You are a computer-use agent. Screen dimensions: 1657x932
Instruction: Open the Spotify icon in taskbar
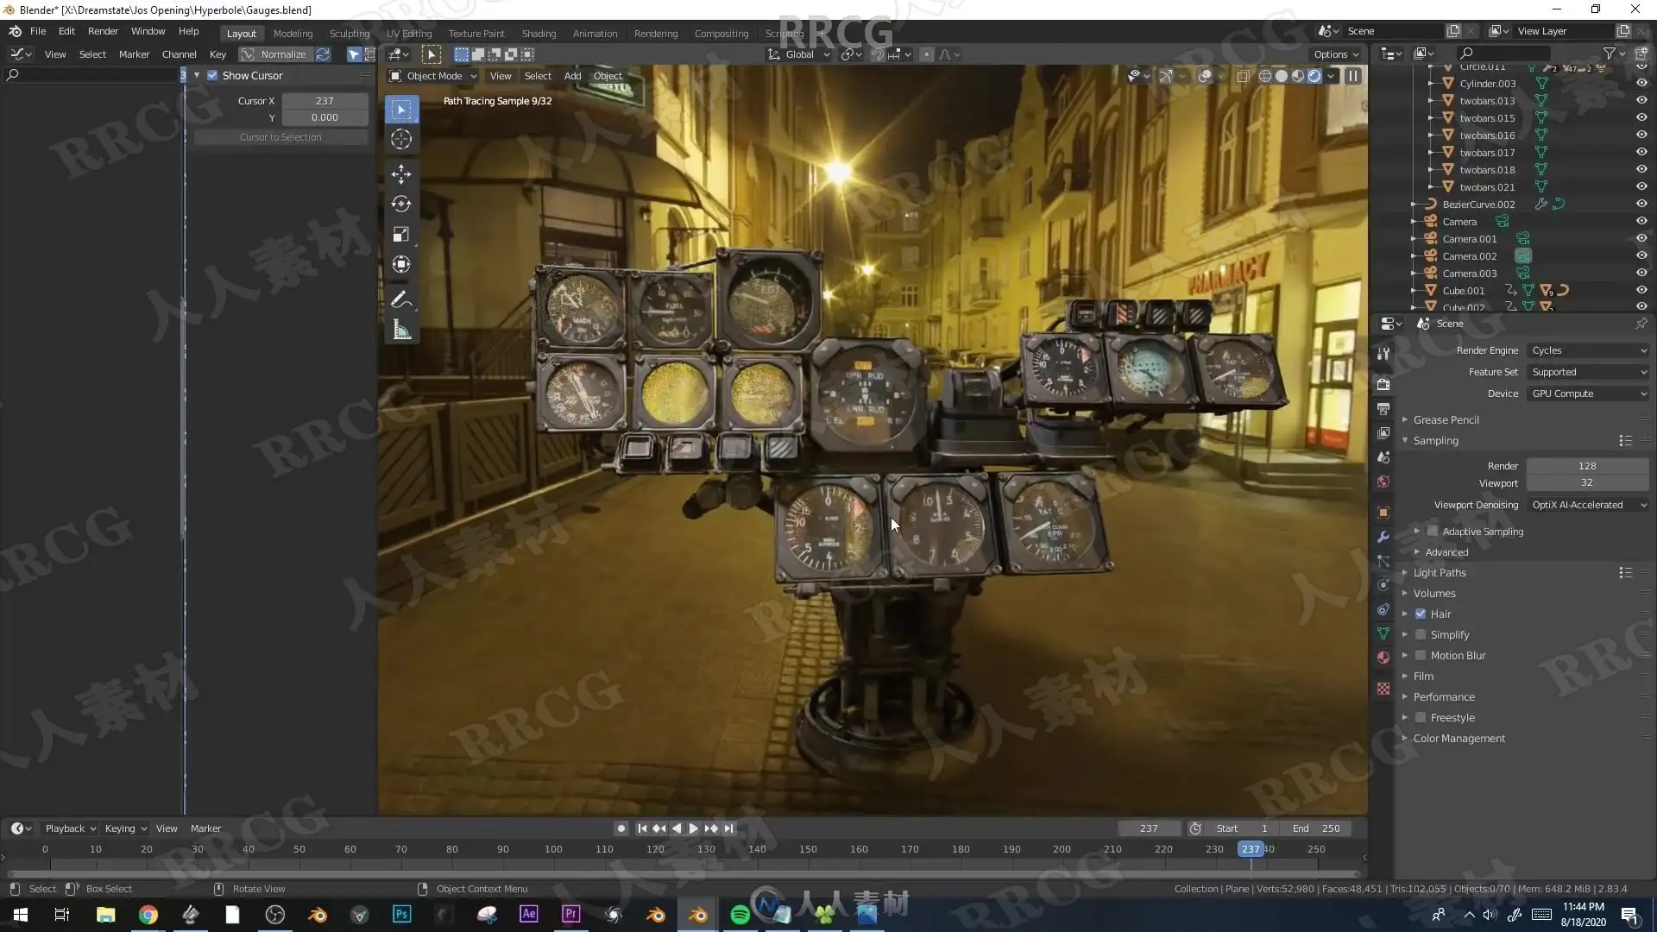[740, 915]
